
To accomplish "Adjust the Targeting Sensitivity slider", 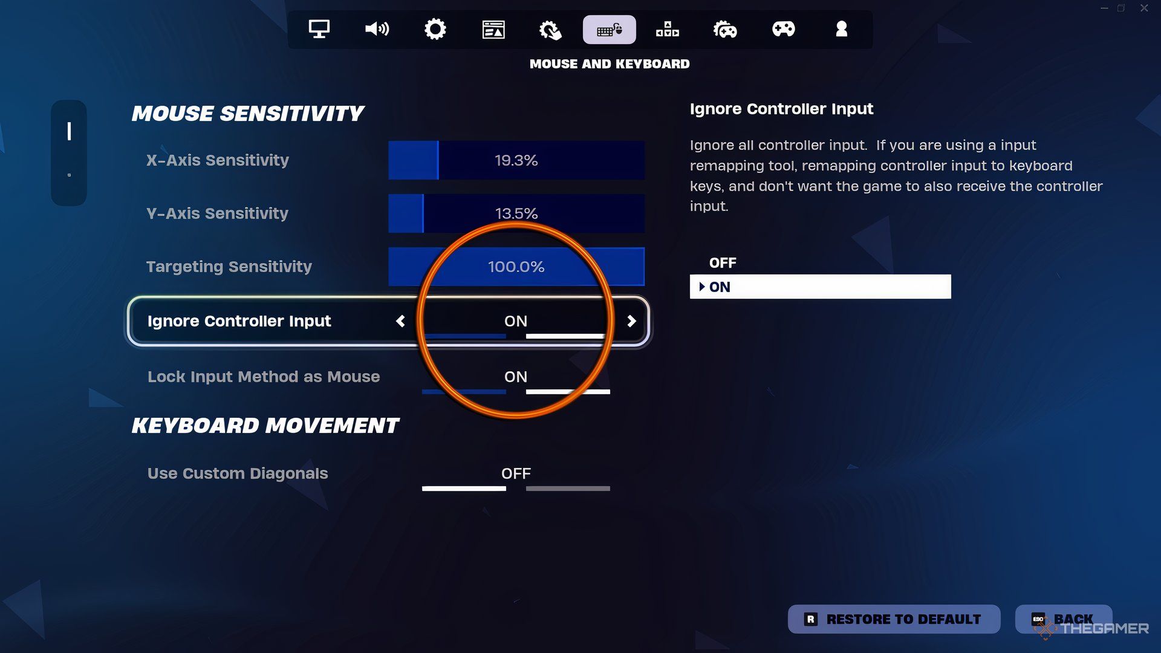I will (x=516, y=265).
